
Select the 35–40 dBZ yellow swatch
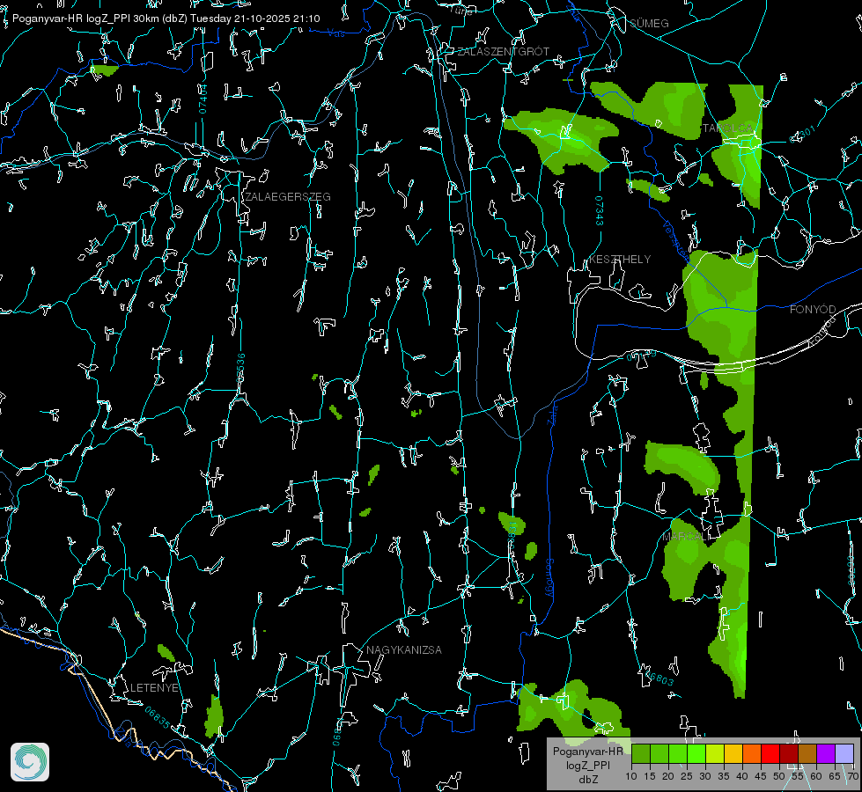tap(733, 753)
